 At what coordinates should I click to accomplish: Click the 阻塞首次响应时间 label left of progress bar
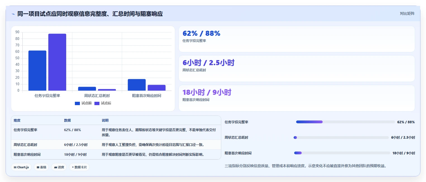238,153
